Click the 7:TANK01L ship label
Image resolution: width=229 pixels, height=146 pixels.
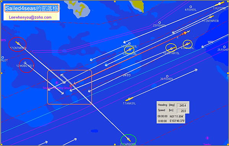129,104
